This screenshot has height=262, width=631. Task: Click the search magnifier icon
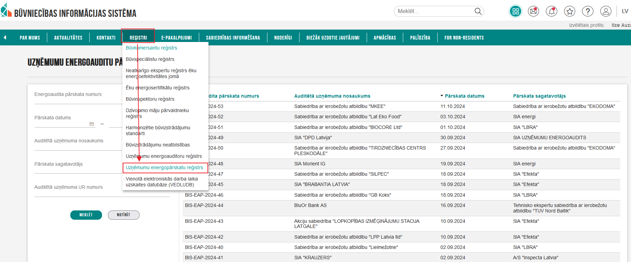pyautogui.click(x=478, y=11)
